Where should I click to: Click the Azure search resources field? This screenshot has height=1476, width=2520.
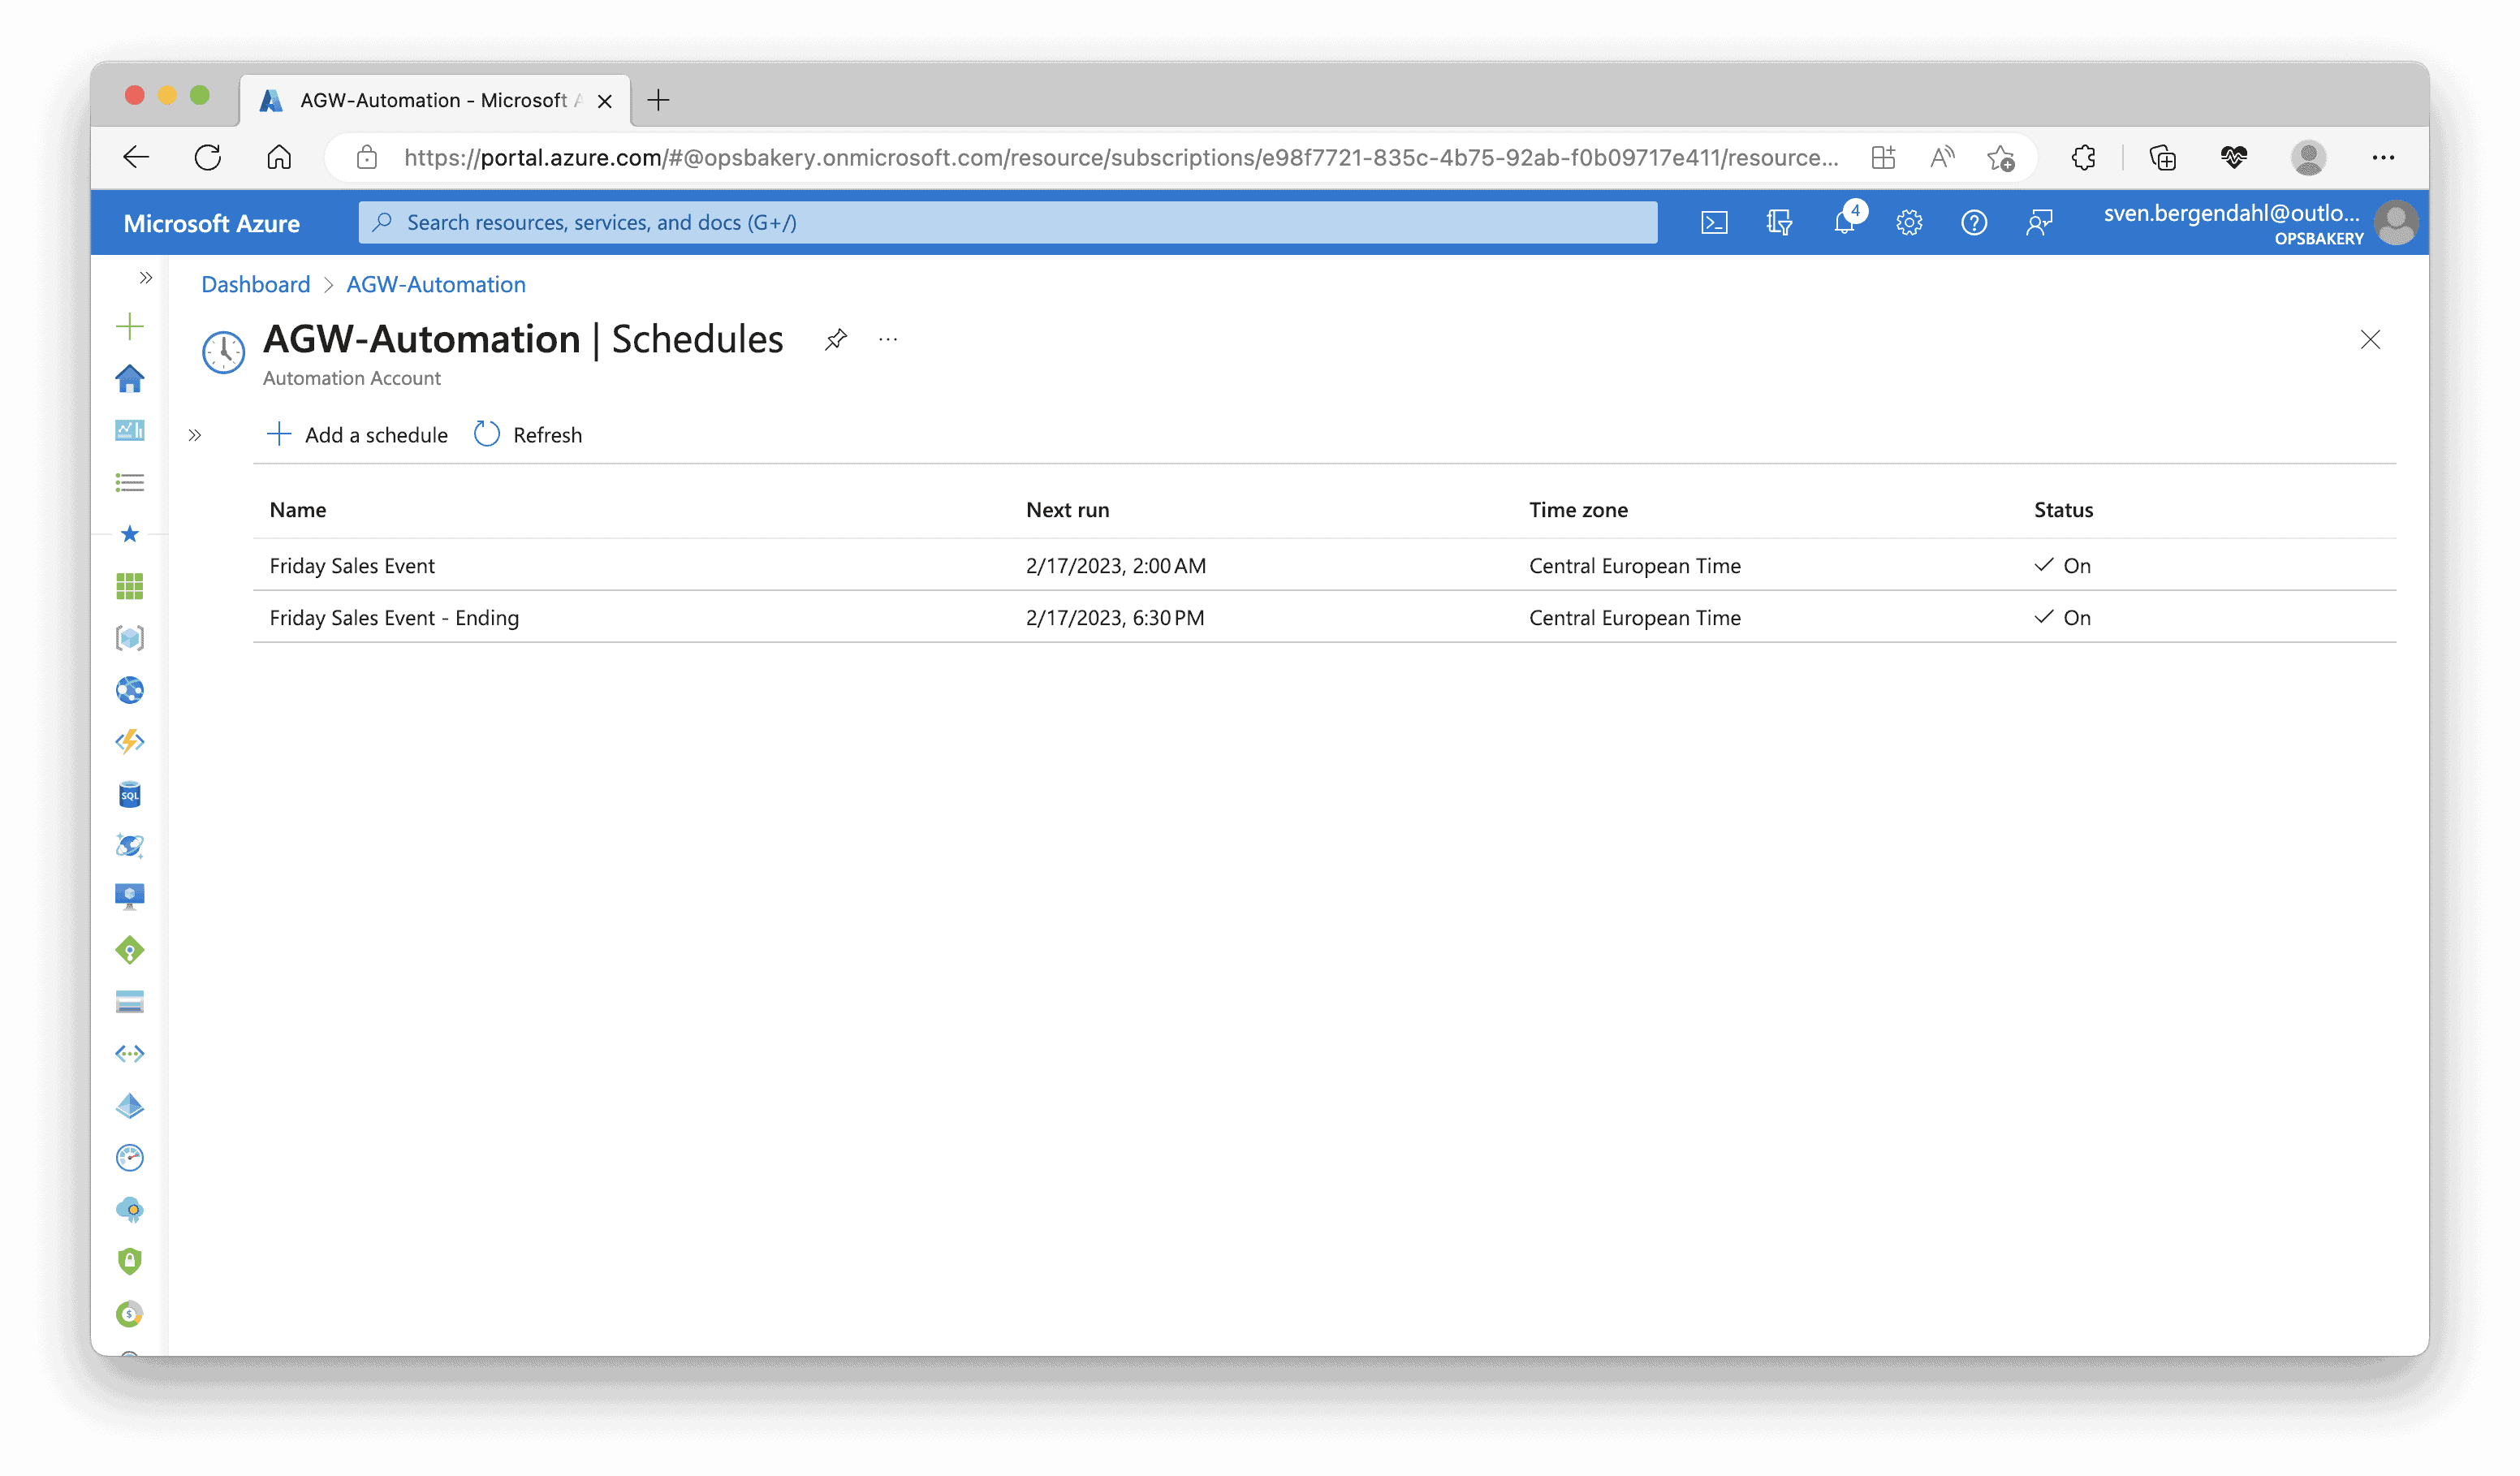[x=1010, y=222]
